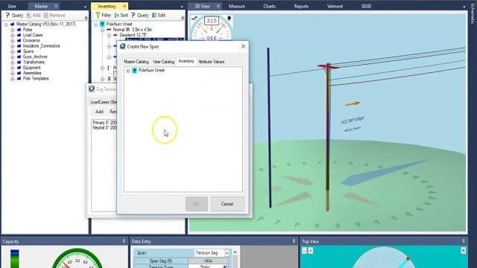Pin the Top View panel
Viewport: 477px width, 268px height.
(464, 241)
